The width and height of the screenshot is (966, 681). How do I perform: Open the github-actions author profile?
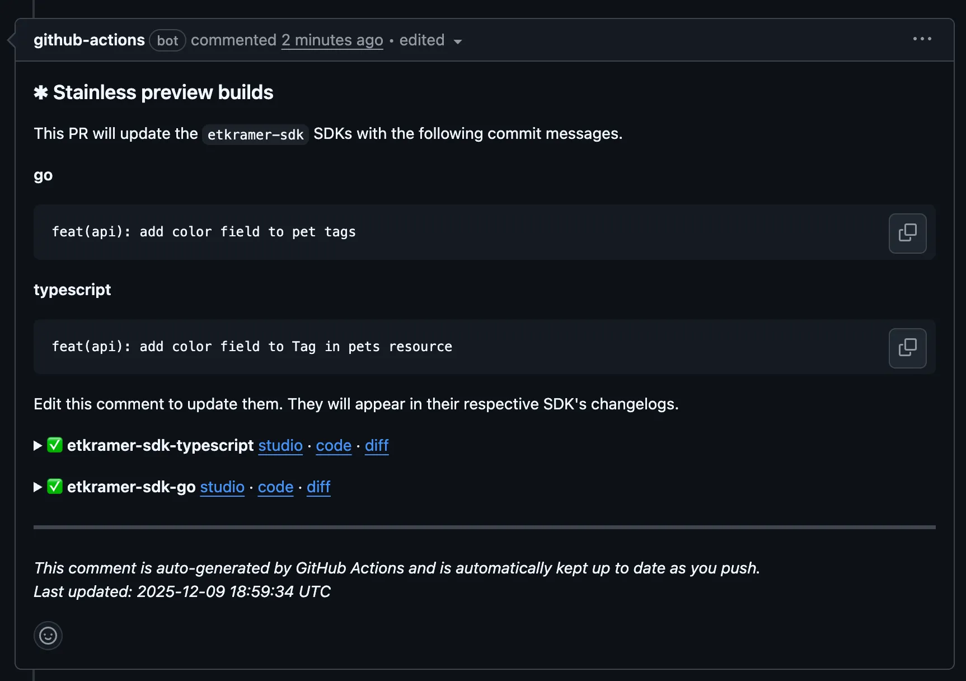pyautogui.click(x=90, y=40)
